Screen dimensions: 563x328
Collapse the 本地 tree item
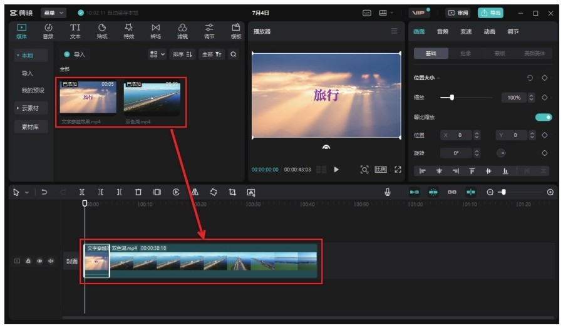(18, 55)
